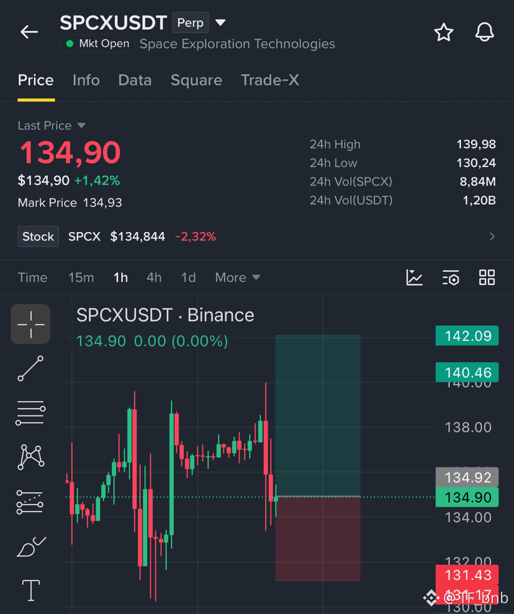Tap the Mkt Open status badge
The image size is (514, 614).
pos(97,43)
